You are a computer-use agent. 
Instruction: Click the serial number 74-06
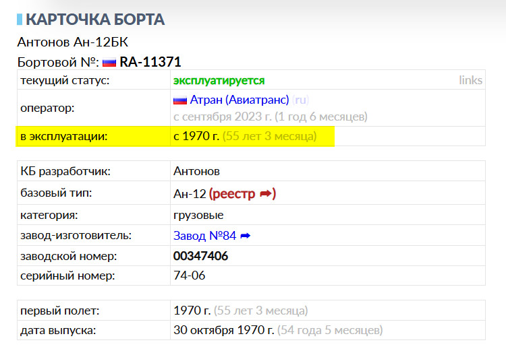pos(189,276)
